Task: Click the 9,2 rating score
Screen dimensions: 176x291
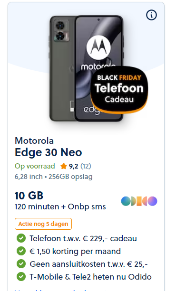Action: [x=74, y=166]
